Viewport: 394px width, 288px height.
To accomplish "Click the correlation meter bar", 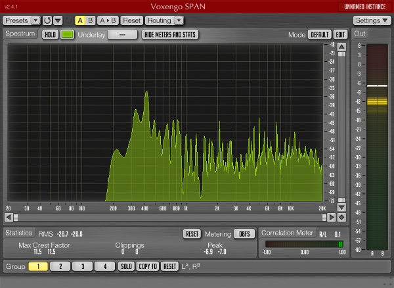I will point(304,244).
